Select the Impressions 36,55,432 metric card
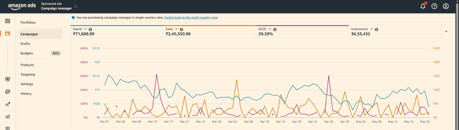459x130 pixels. 395,31
